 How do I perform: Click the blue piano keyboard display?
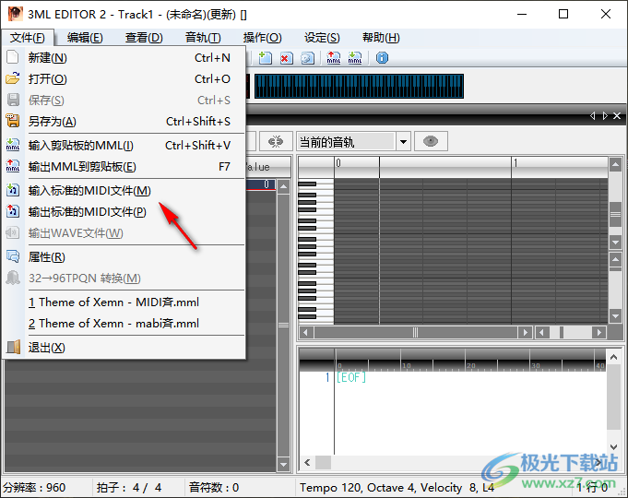[x=359, y=86]
